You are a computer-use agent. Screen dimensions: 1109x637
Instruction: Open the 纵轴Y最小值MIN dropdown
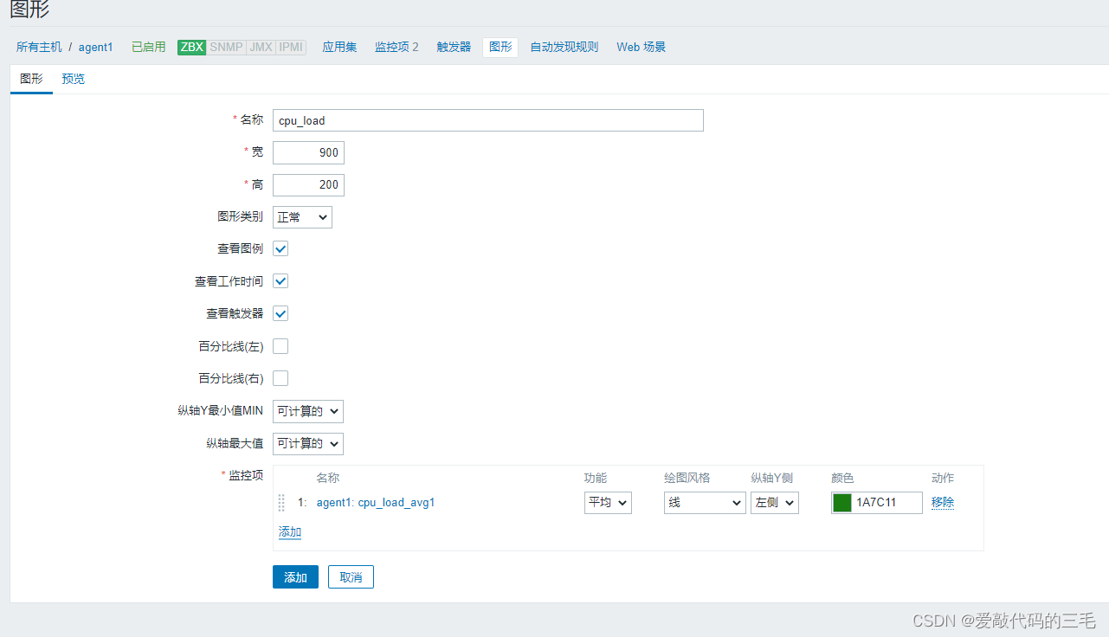[308, 411]
